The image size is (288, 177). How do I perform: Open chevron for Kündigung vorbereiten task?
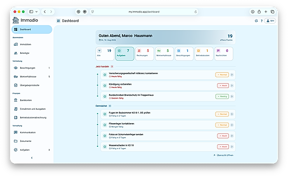[232, 86]
